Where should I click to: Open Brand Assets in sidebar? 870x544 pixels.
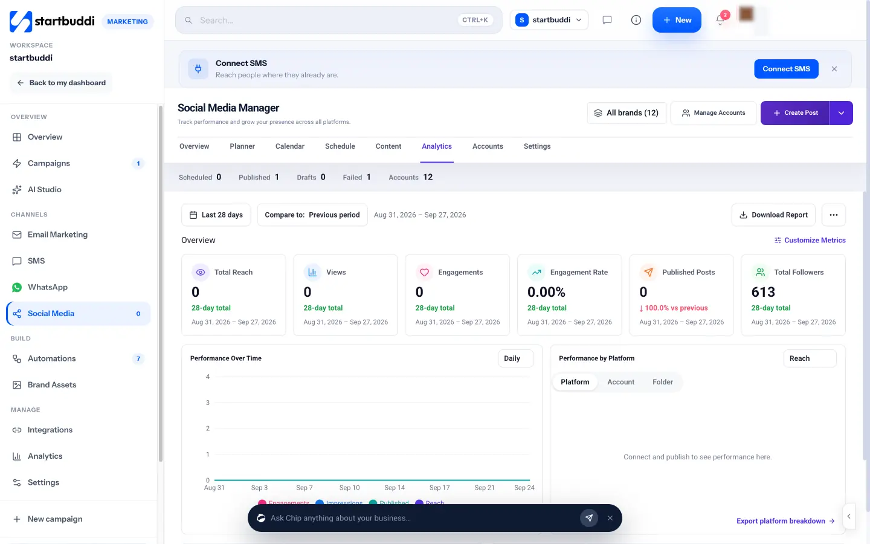79,385
